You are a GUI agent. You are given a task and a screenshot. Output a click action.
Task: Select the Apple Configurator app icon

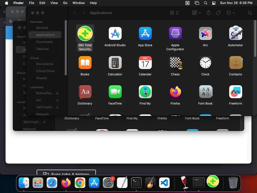[x=175, y=33]
